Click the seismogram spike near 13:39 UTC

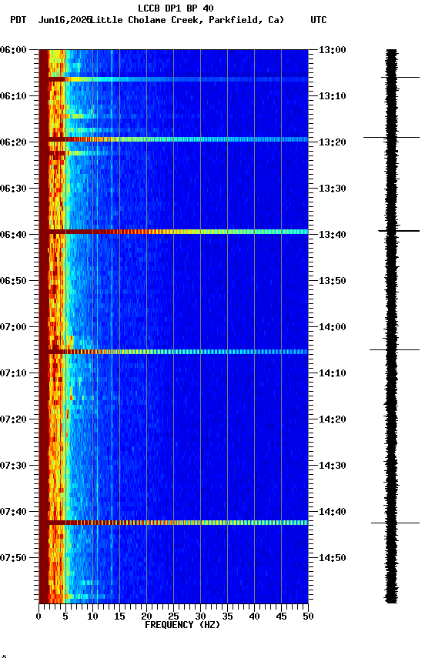(399, 231)
